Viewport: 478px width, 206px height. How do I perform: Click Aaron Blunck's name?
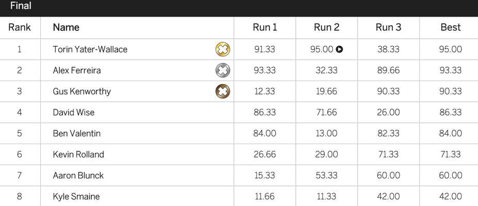tap(78, 176)
